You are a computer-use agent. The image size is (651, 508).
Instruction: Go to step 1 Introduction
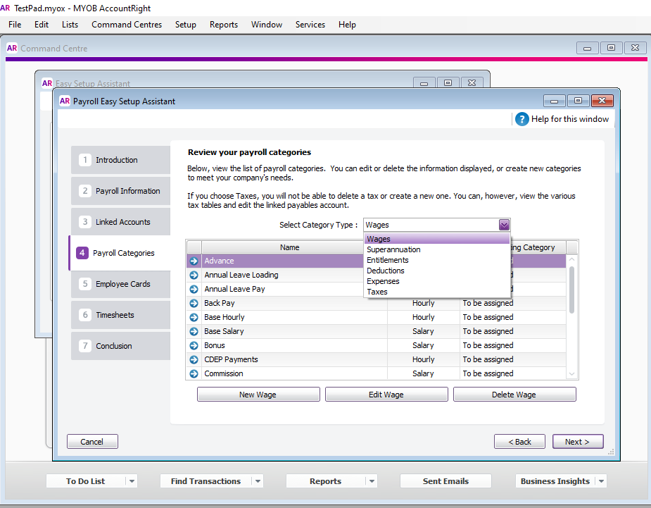[x=120, y=160]
